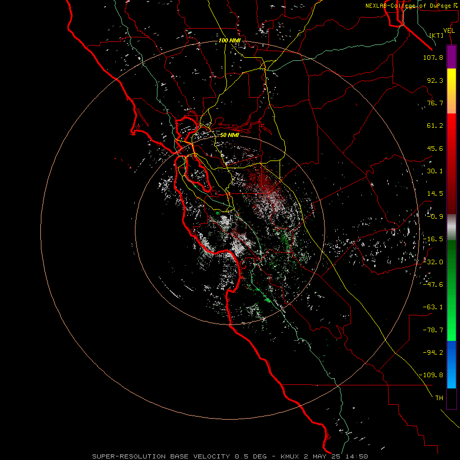Click the 30.1 scale value
460x460 pixels.
(x=435, y=171)
